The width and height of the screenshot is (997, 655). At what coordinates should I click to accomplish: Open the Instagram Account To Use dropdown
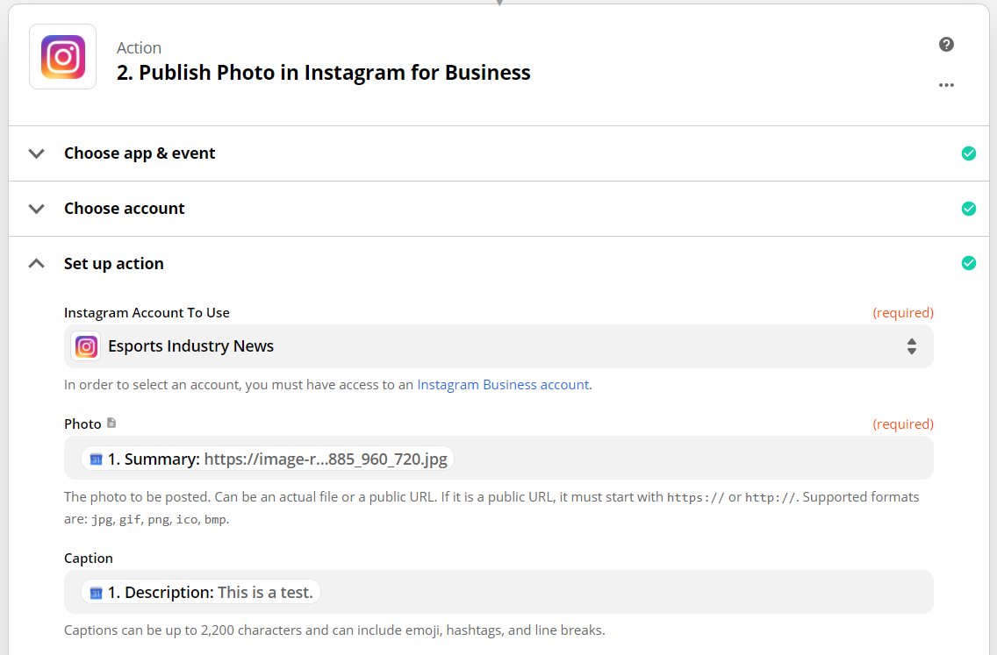pos(498,346)
